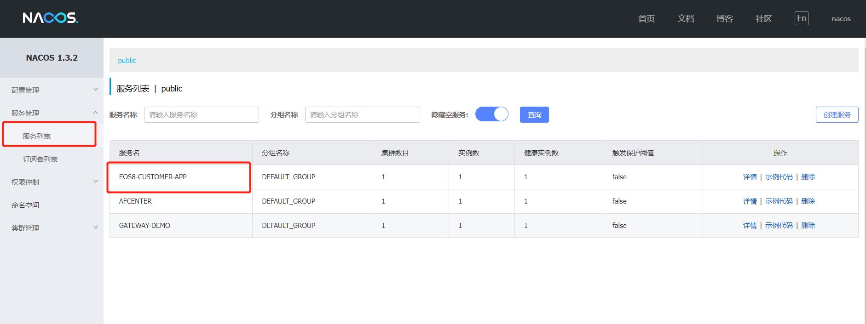Delete the GATEWAY-DEMO service
Screen dimensions: 866x324
coord(808,226)
